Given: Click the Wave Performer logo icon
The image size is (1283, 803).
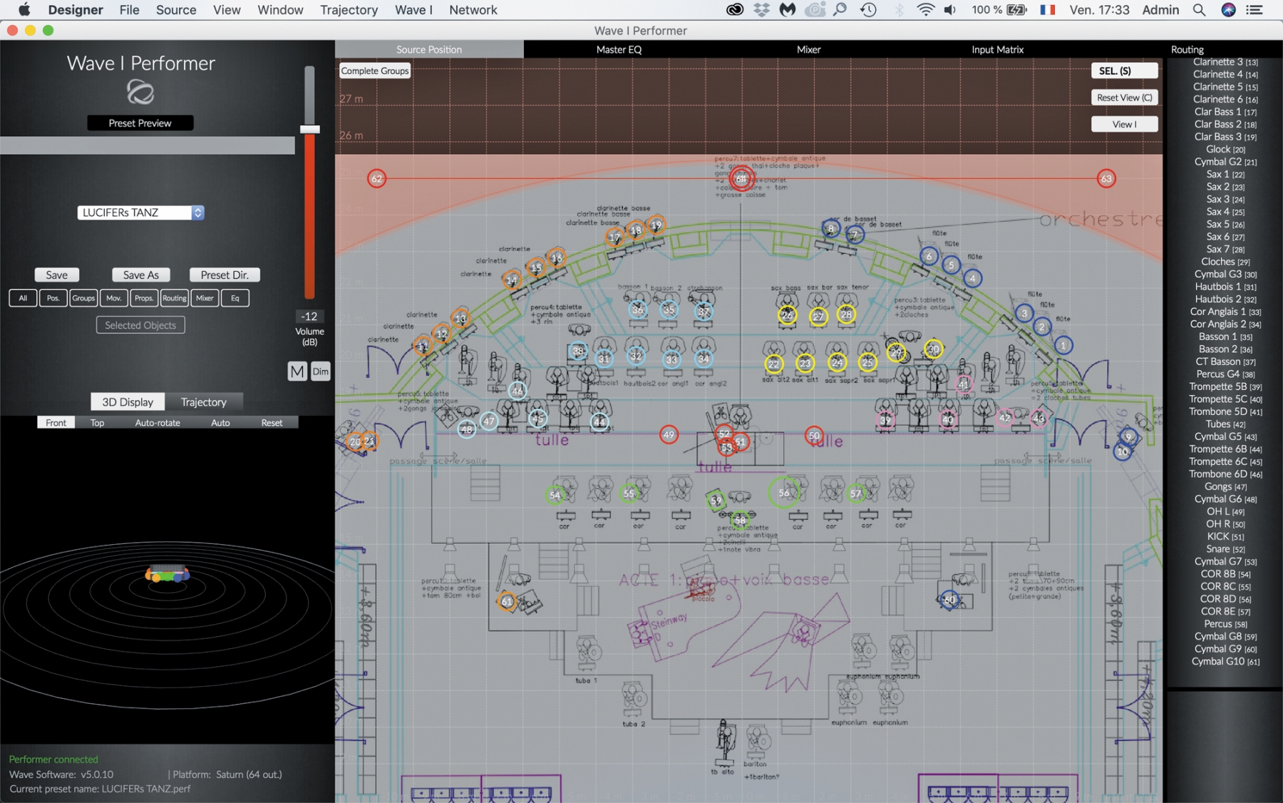Looking at the screenshot, I should click(140, 92).
